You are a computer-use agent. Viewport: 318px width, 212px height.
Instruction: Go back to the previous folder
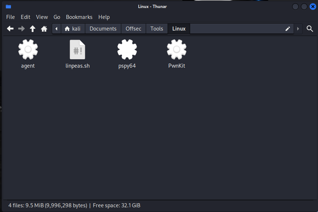click(x=10, y=29)
